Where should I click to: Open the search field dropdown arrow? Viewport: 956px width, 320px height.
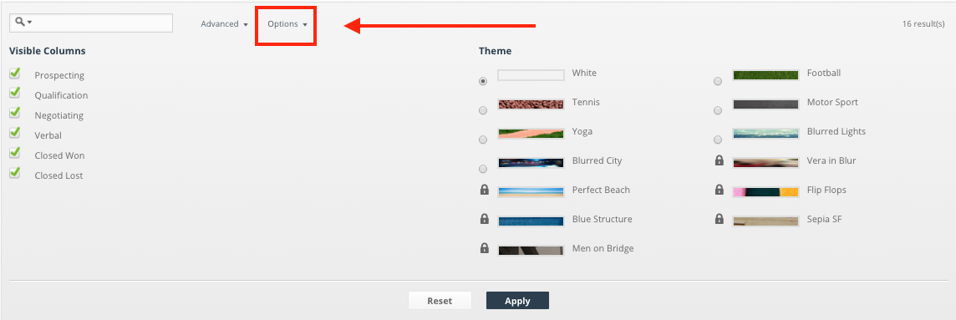[29, 23]
